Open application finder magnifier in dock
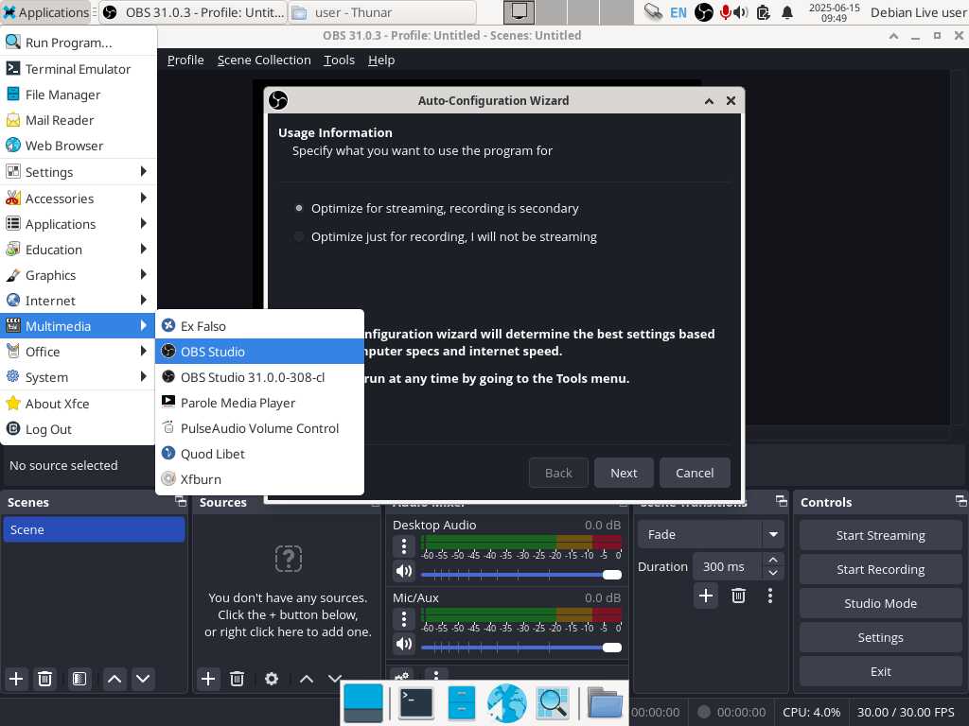Screen dimensions: 969x726 tap(552, 703)
